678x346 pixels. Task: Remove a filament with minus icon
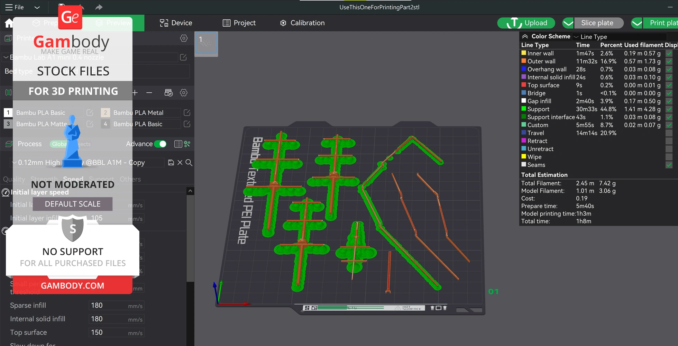149,93
